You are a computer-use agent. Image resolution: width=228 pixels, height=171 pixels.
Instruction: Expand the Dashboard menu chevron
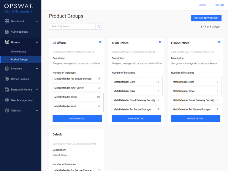pyautogui.click(x=37, y=21)
